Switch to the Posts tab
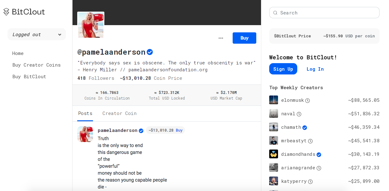Screen dimensions: 389x191 (85, 113)
